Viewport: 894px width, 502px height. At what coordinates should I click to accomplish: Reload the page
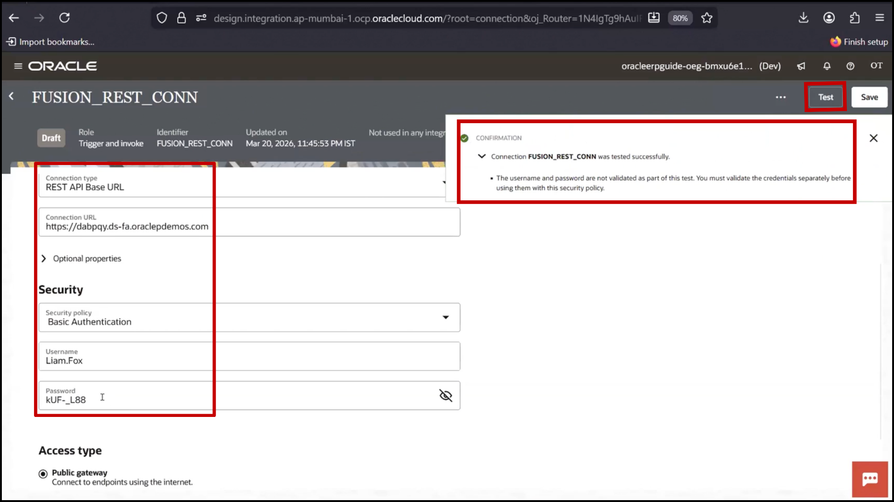click(x=64, y=18)
